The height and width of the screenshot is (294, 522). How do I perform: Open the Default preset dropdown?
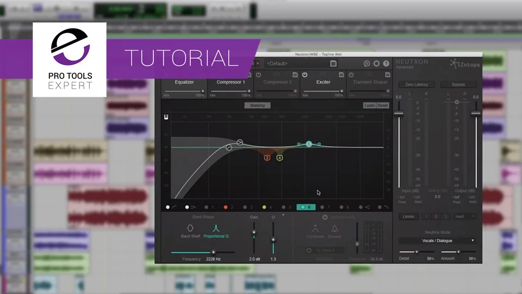point(296,64)
